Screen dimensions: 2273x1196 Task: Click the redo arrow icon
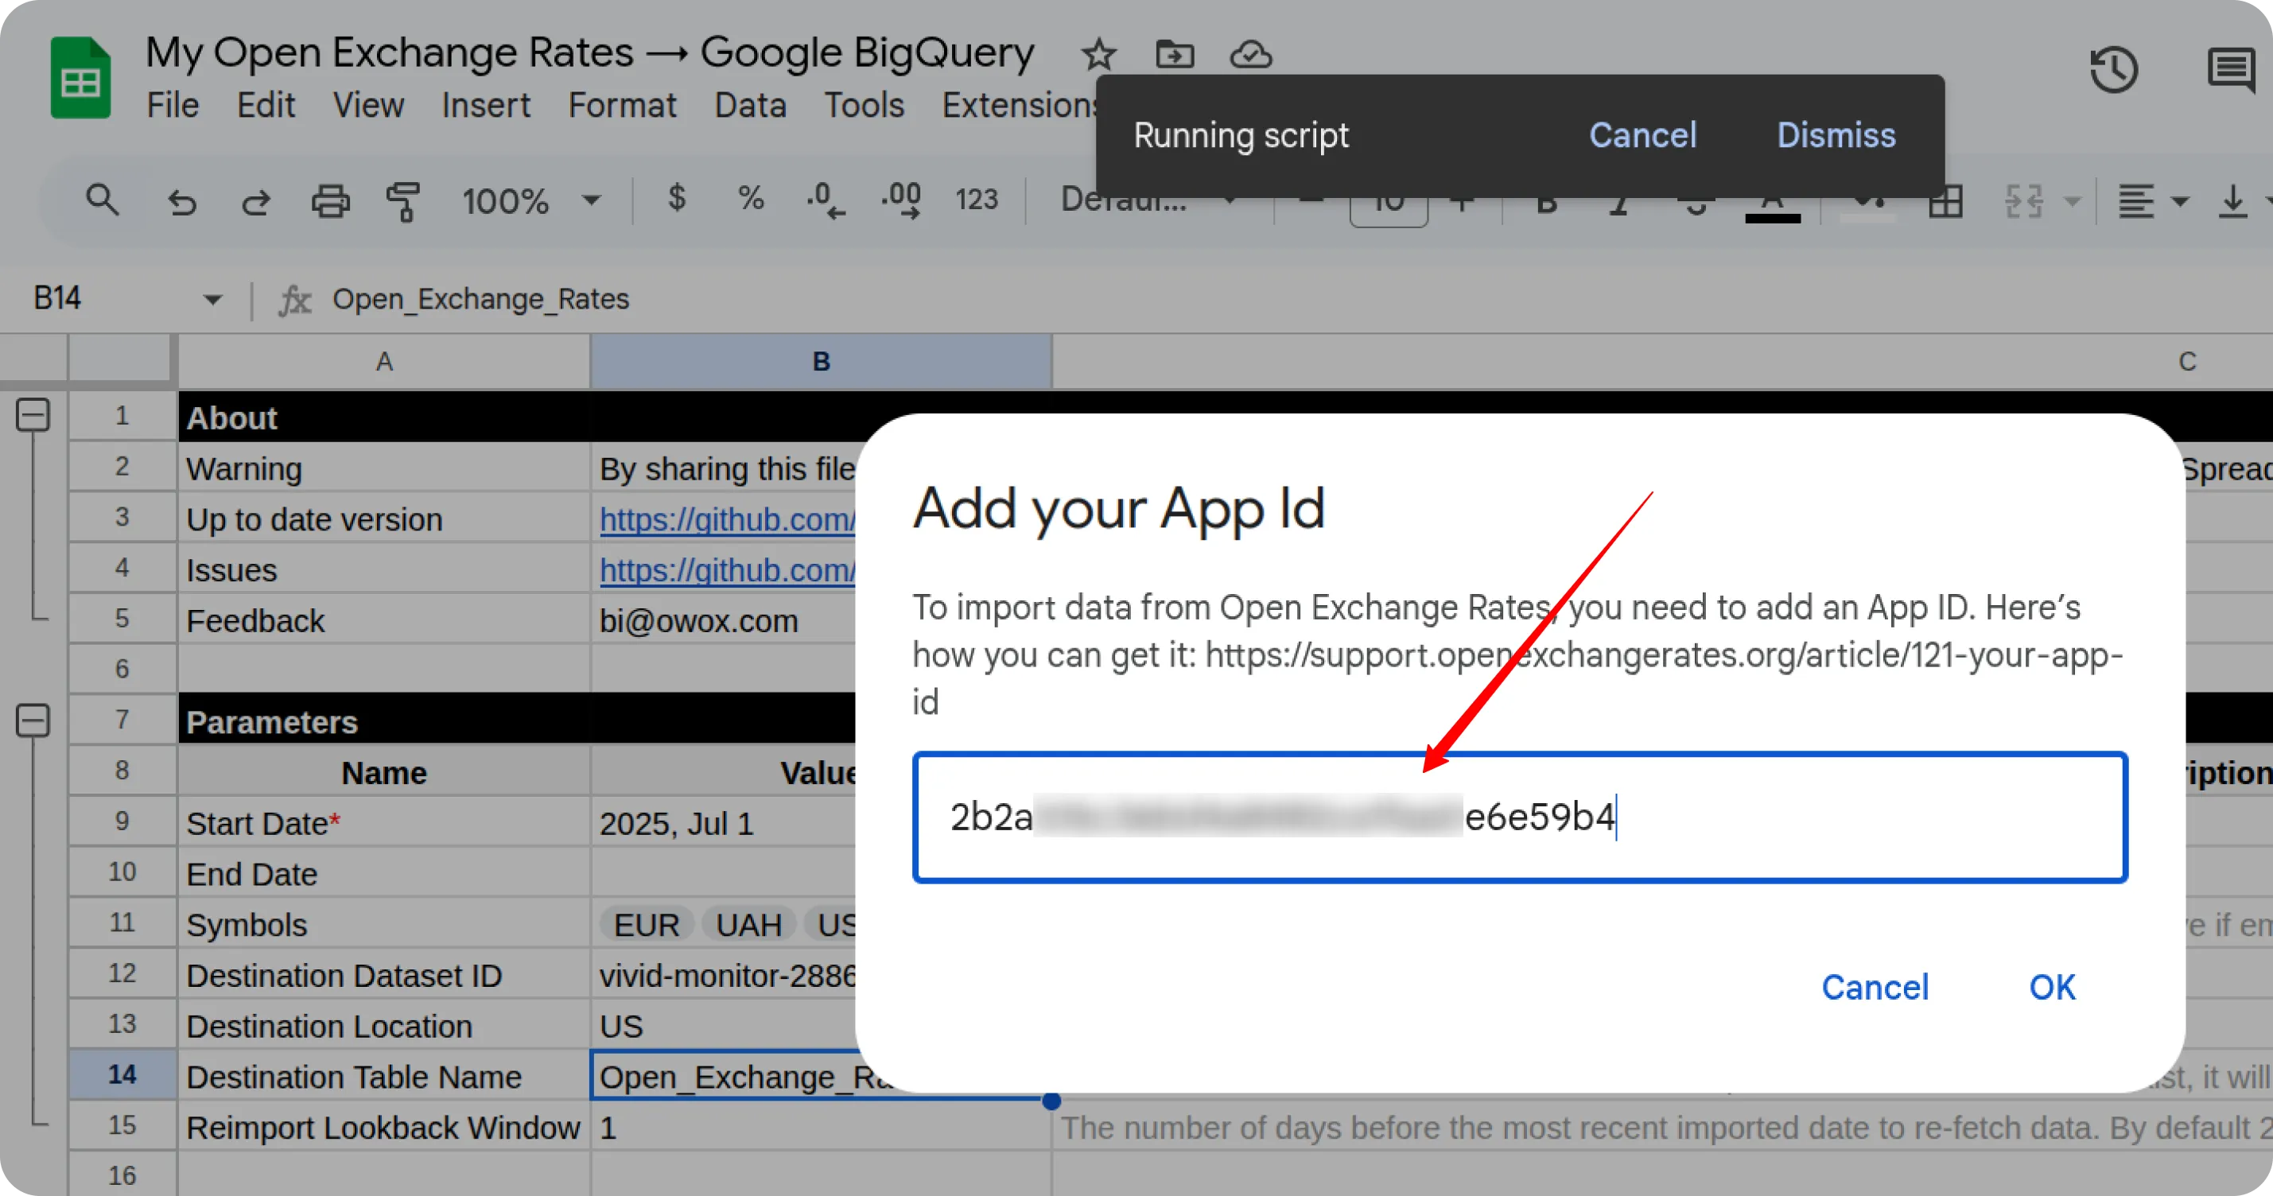pos(256,202)
